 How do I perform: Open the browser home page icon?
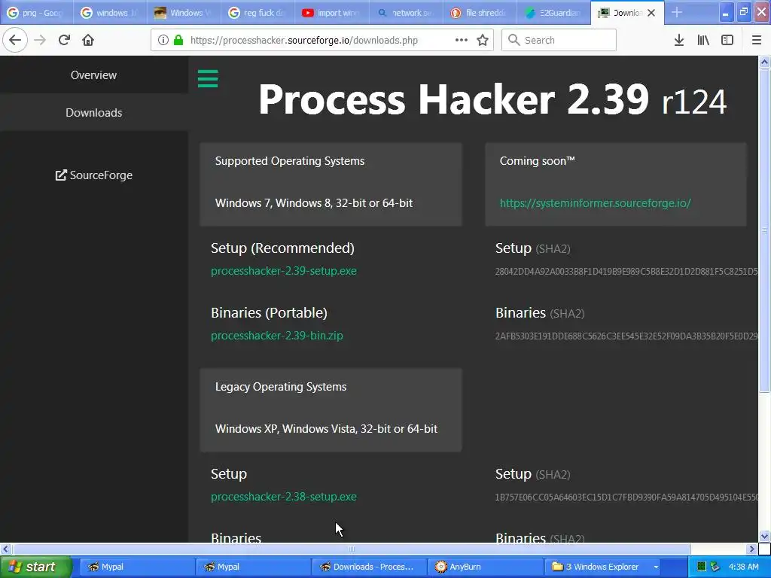pos(88,40)
